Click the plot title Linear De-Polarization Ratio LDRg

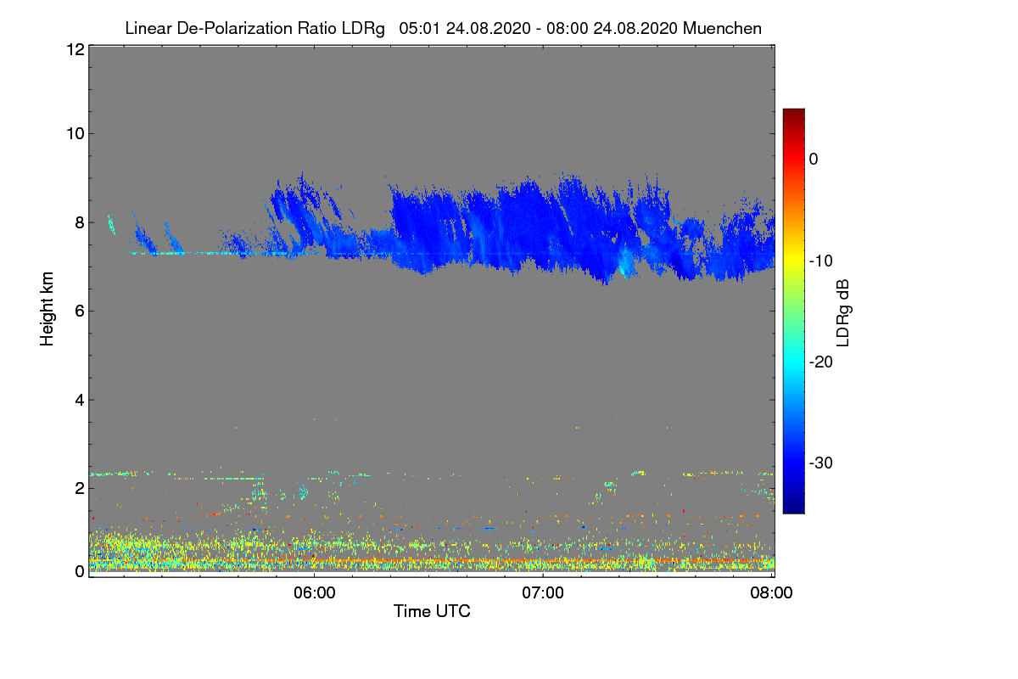(255, 28)
